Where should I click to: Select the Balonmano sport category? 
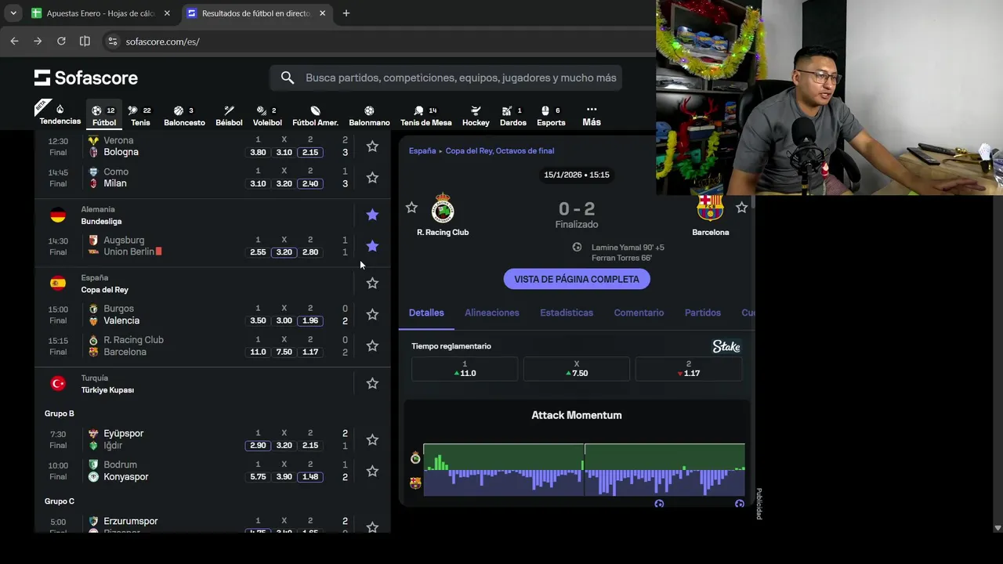tap(369, 116)
